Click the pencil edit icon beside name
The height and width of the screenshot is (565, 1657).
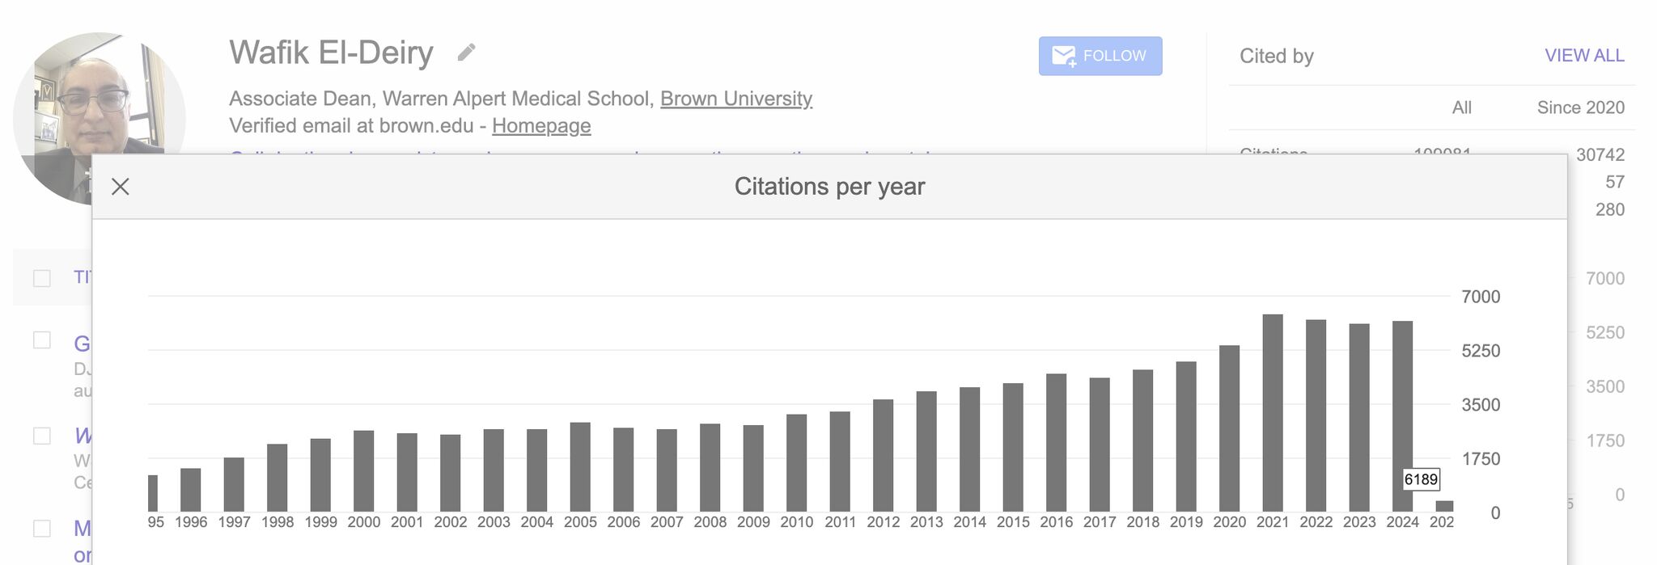466,53
